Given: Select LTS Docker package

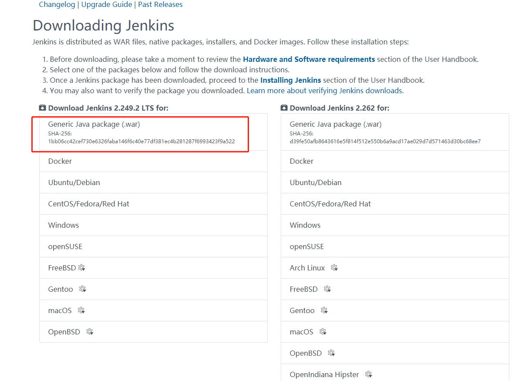Looking at the screenshot, I should (x=153, y=161).
